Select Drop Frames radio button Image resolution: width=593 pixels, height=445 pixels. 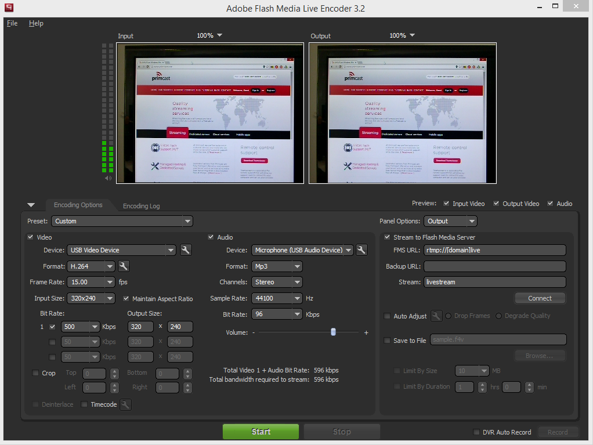448,316
